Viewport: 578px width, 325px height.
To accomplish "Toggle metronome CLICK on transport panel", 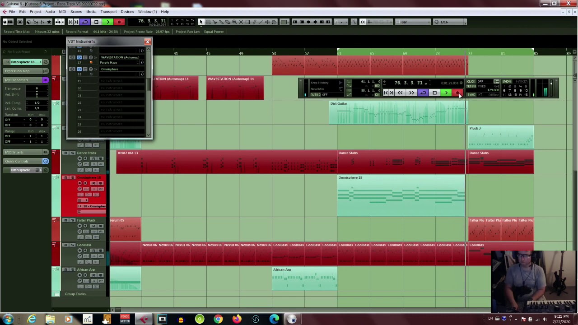I will pyautogui.click(x=471, y=81).
